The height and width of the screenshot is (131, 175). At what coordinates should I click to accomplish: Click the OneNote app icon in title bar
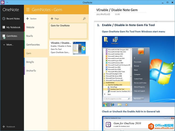point(2,2)
